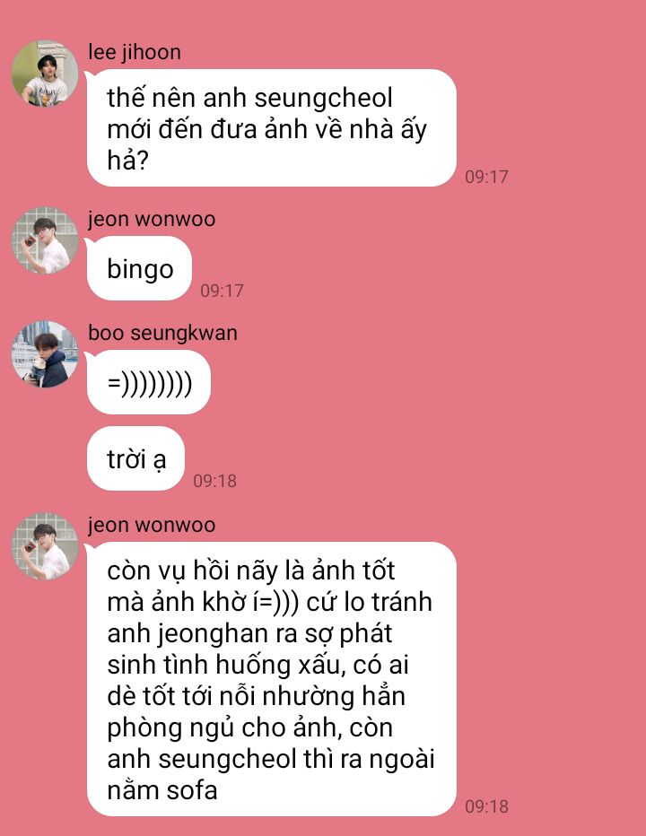The height and width of the screenshot is (836, 646).
Task: Select the "trời ạ" message bubble
Action: [135, 458]
